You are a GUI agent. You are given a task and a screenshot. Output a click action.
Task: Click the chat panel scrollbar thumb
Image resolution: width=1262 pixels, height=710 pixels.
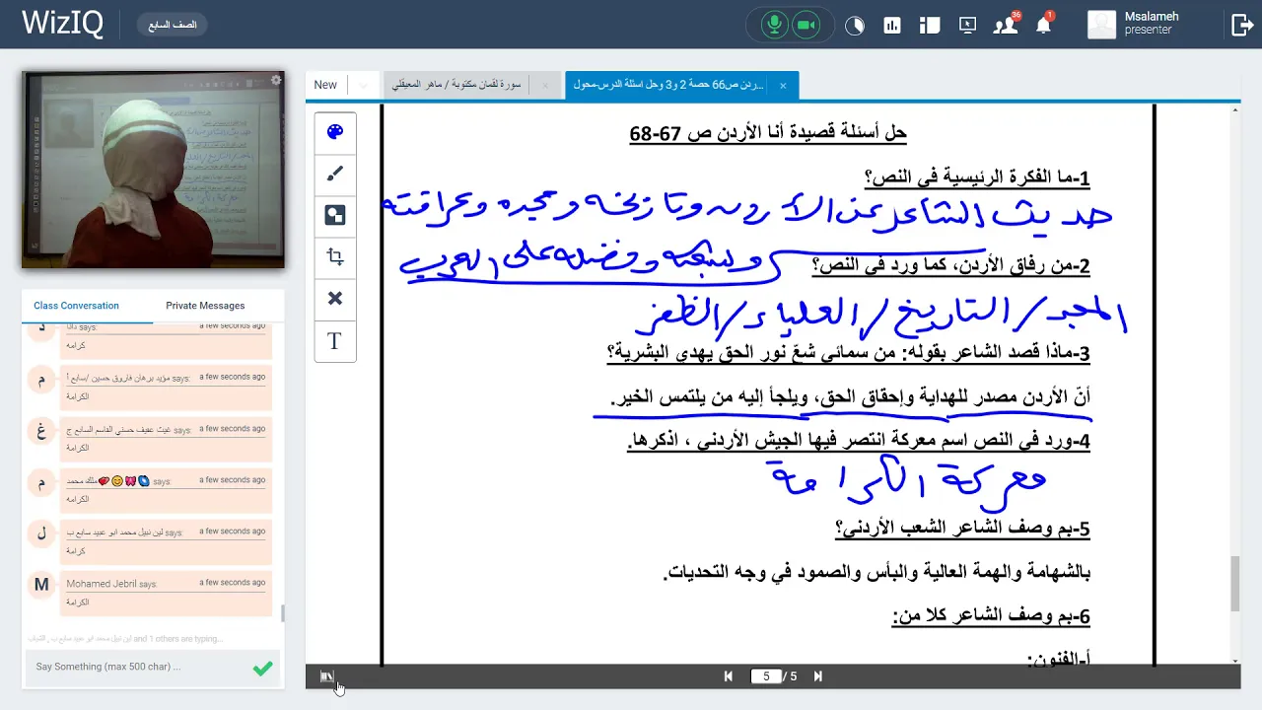click(x=283, y=613)
